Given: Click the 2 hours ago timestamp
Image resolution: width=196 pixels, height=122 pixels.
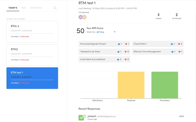Looking at the screenshot, I should (92, 119).
